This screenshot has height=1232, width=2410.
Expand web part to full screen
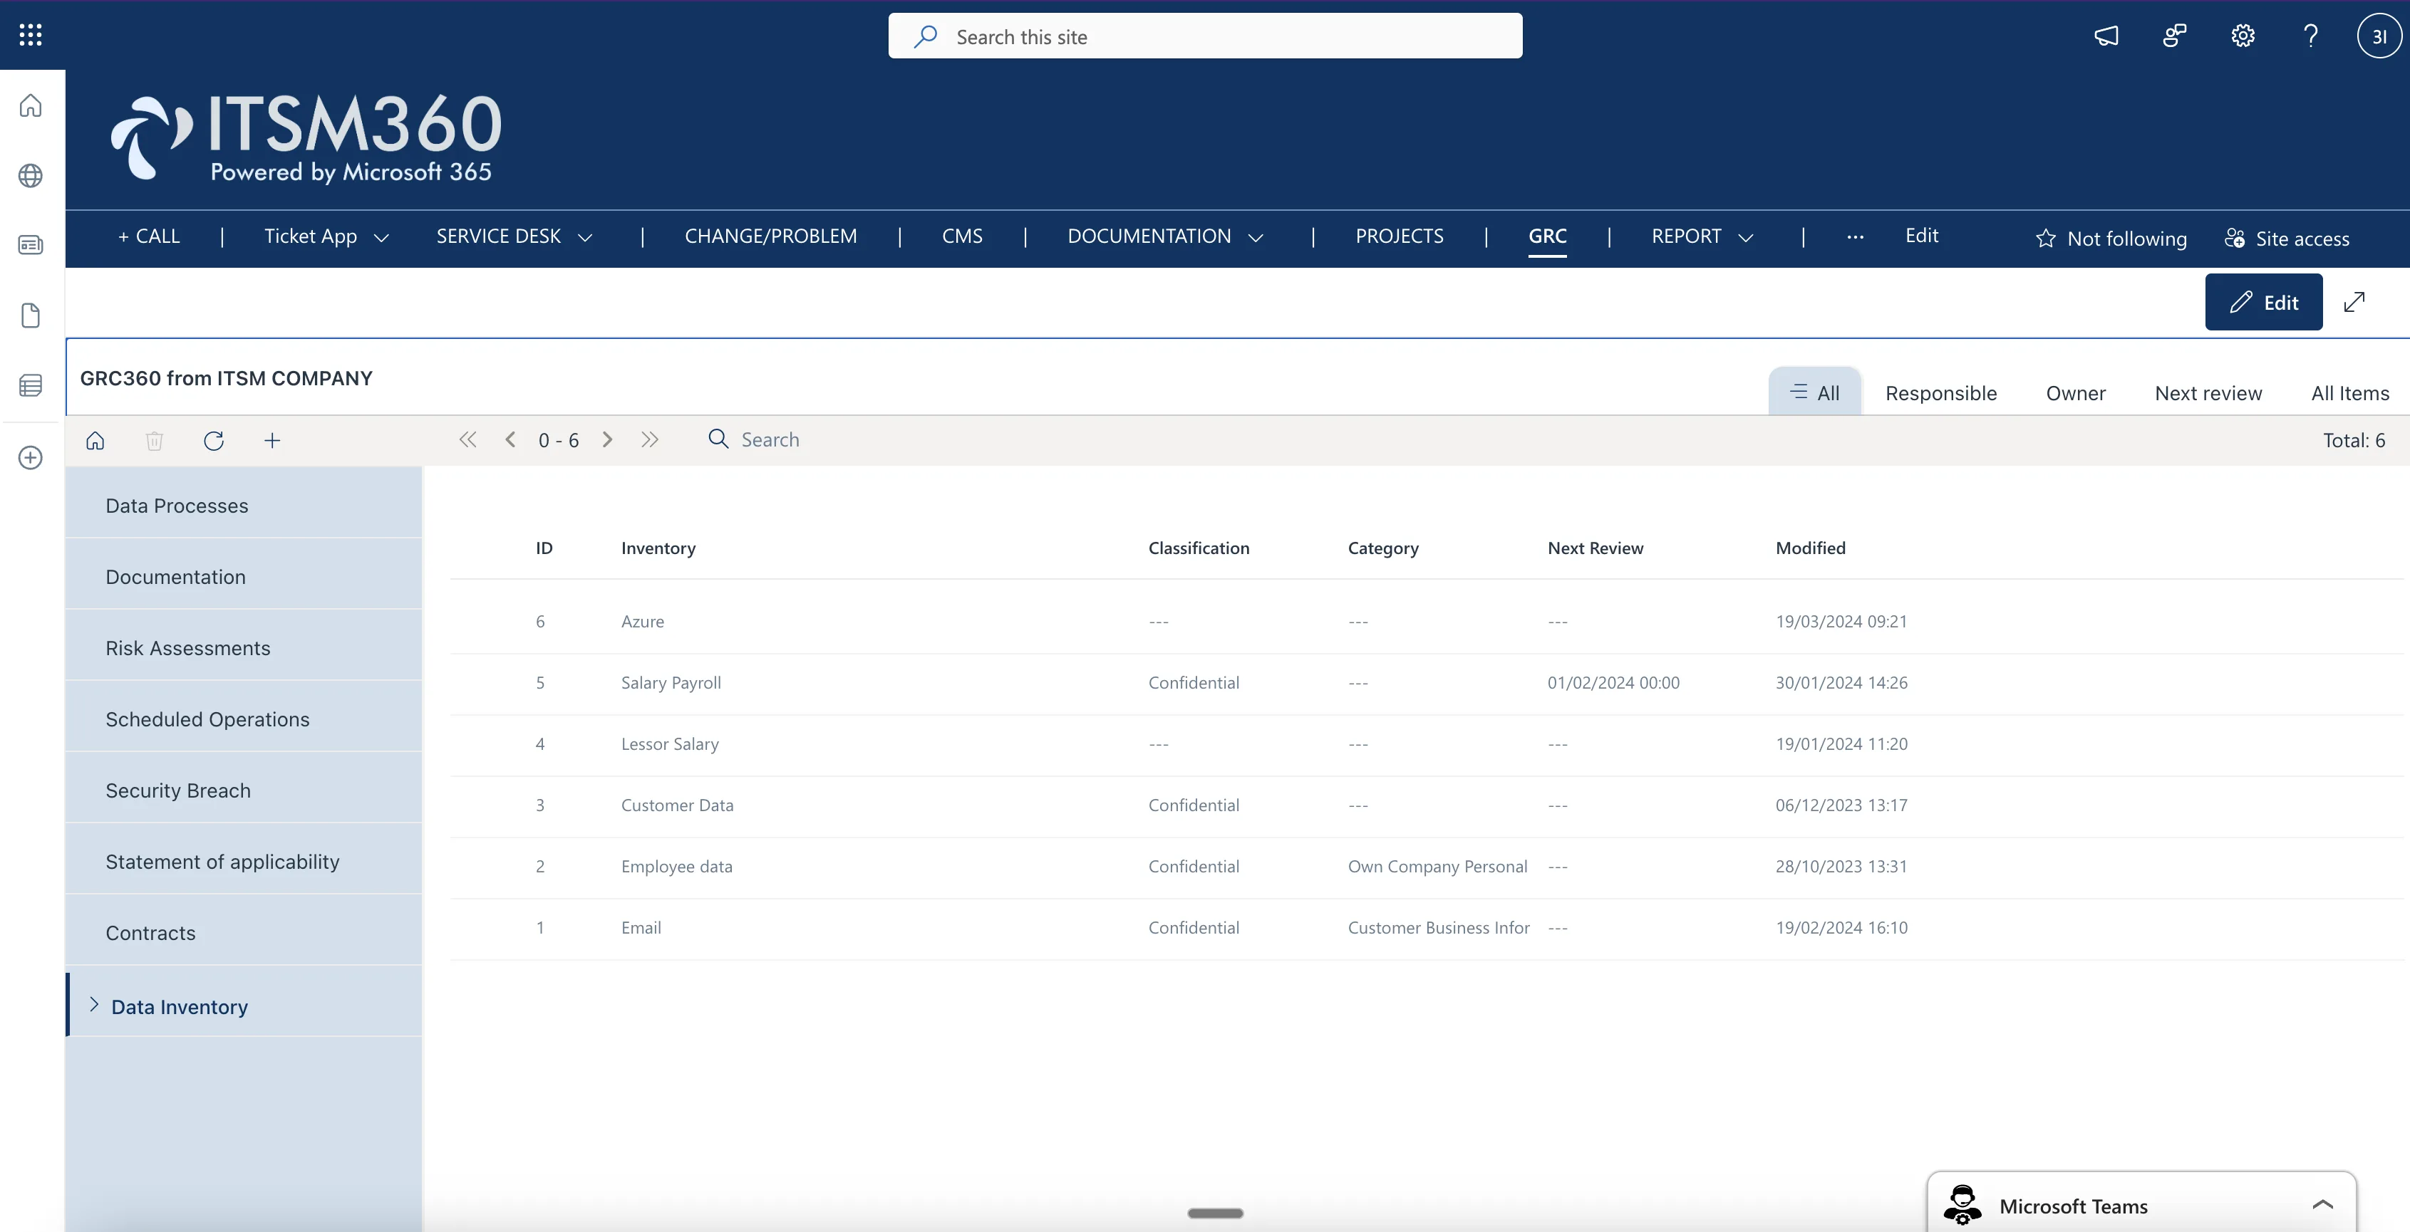click(2355, 302)
